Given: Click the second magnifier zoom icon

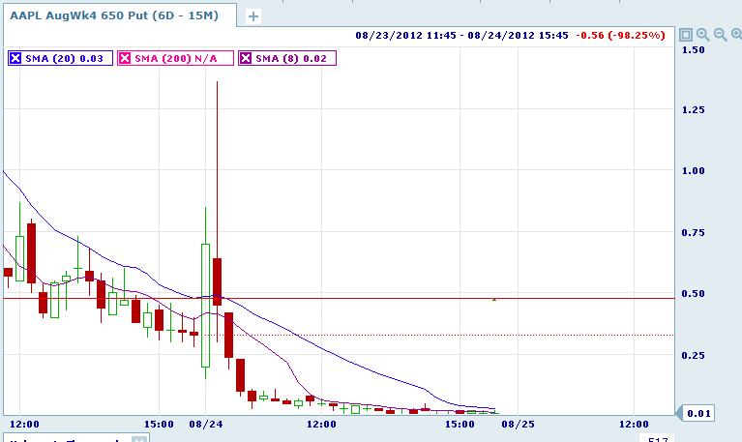Looking at the screenshot, I should (x=719, y=35).
